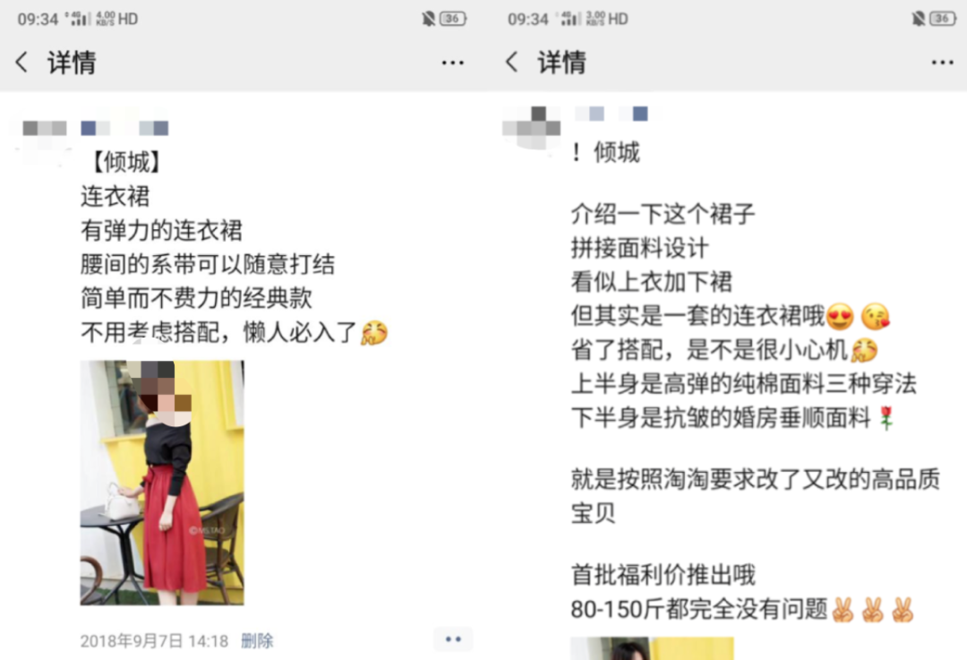
Task: Tap the 2018年9月7日 14:18 timestamp
Action: pyautogui.click(x=154, y=641)
